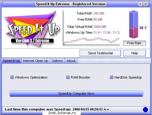
Task: Click the Free Ram button
Action: [x=134, y=43]
